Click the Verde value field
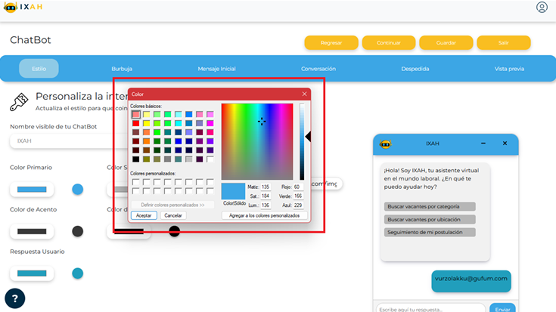The image size is (556, 312). 298,196
